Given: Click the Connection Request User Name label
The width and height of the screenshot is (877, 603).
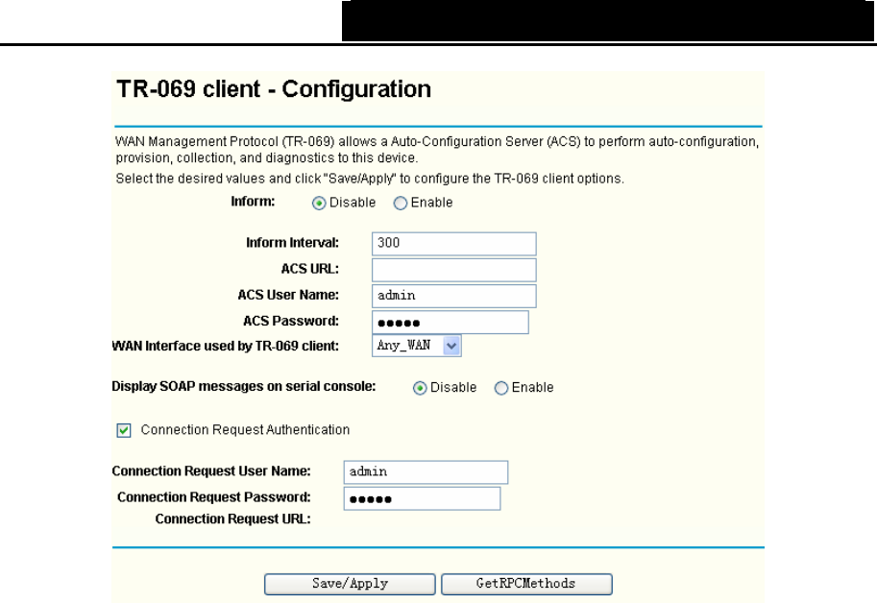Looking at the screenshot, I should (x=211, y=471).
